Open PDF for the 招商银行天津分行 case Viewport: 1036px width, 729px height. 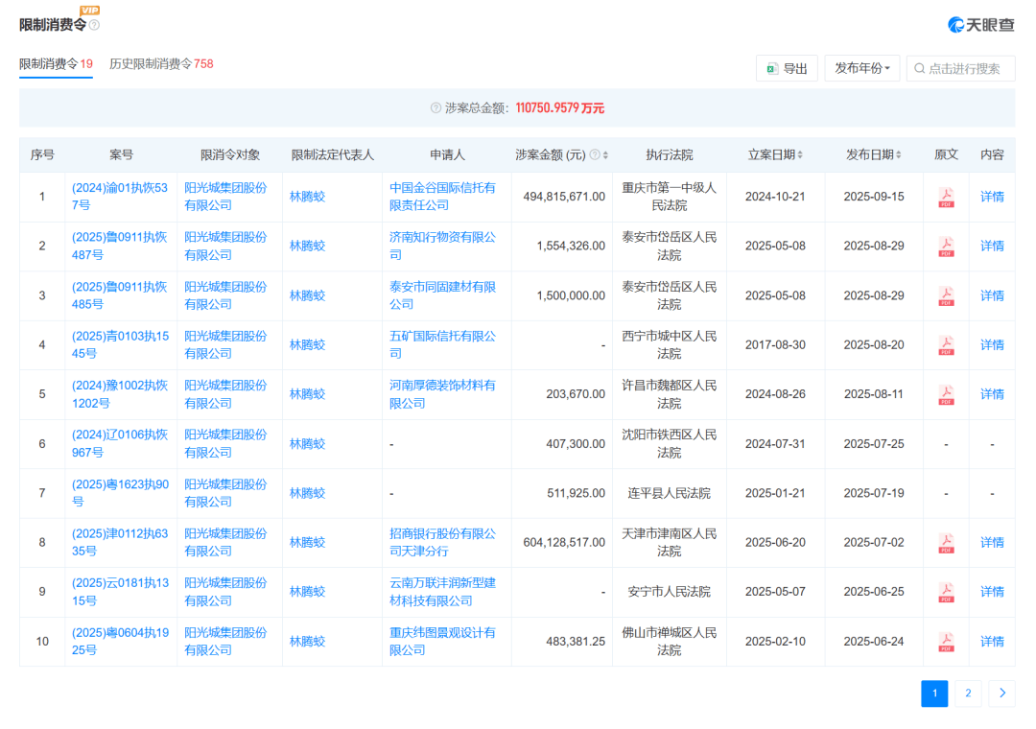click(x=946, y=542)
